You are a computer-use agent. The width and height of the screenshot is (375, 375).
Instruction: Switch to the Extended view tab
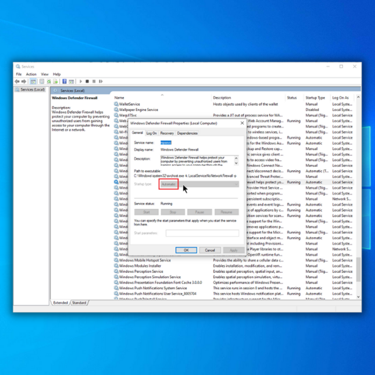click(60, 303)
